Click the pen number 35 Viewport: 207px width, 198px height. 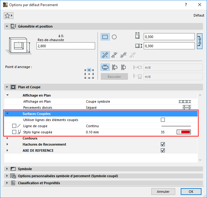pos(163,132)
